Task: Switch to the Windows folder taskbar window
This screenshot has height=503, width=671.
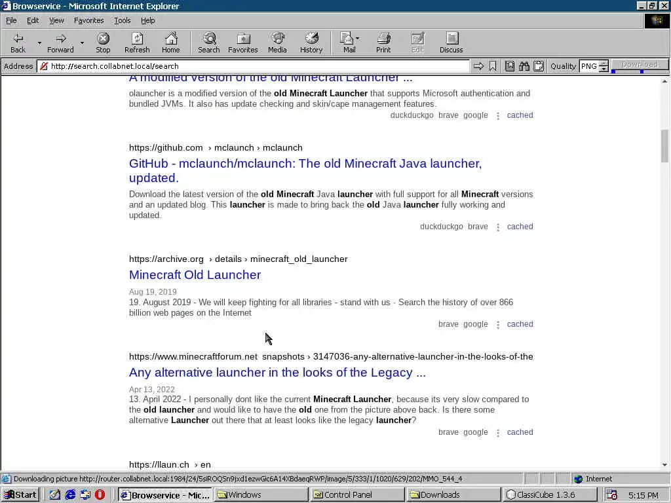Action: pyautogui.click(x=261, y=495)
